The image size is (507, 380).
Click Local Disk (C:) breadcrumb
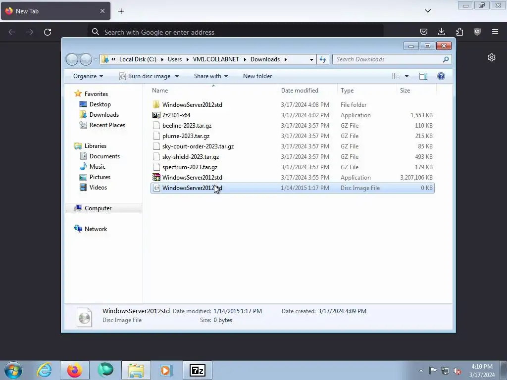point(138,59)
